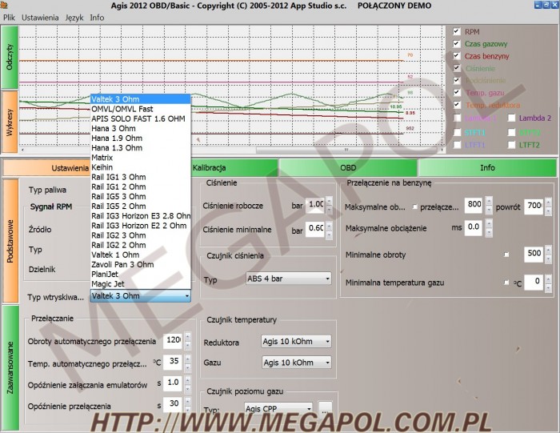
Task: Click the Ciśnienie robocze bar value field
Action: click(315, 205)
